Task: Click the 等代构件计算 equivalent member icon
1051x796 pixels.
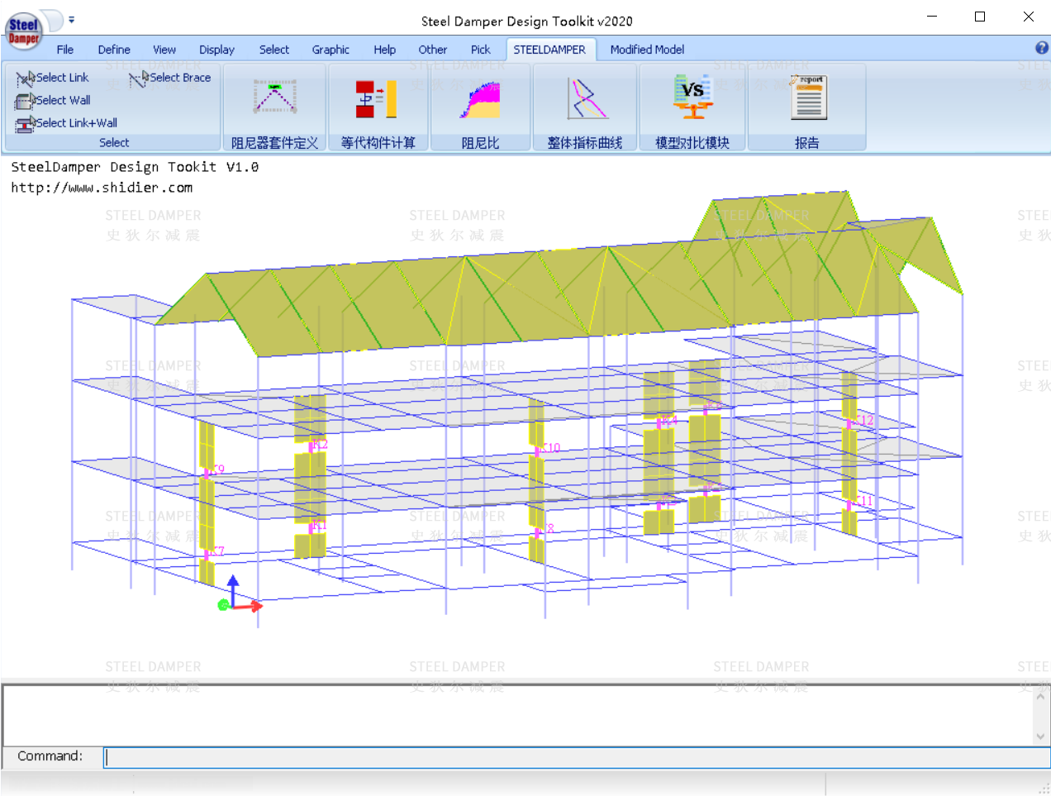Action: pos(377,98)
